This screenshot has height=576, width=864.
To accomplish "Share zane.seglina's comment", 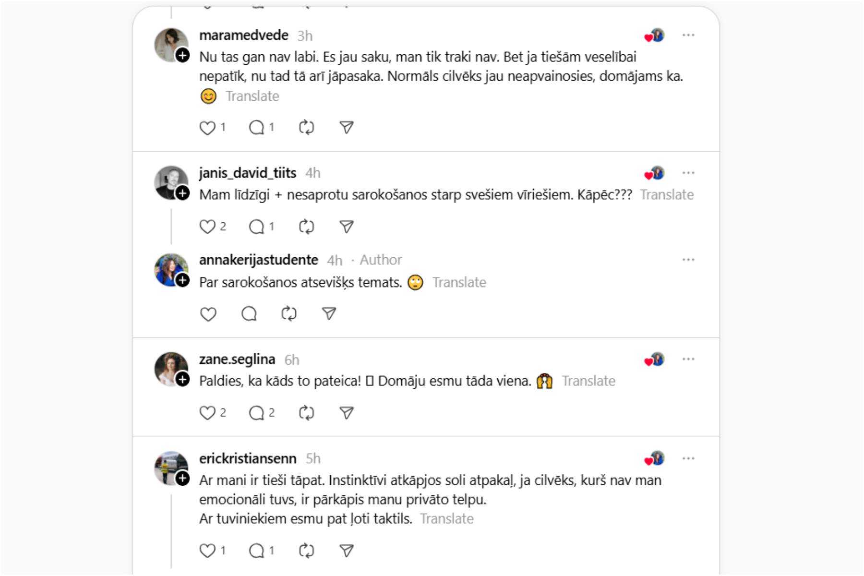I will (x=347, y=413).
